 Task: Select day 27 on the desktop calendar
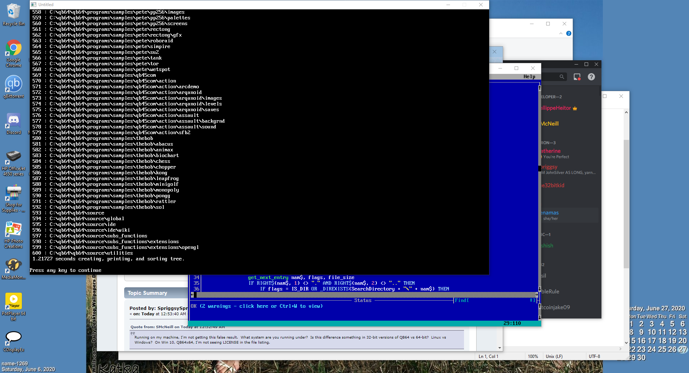(x=683, y=349)
